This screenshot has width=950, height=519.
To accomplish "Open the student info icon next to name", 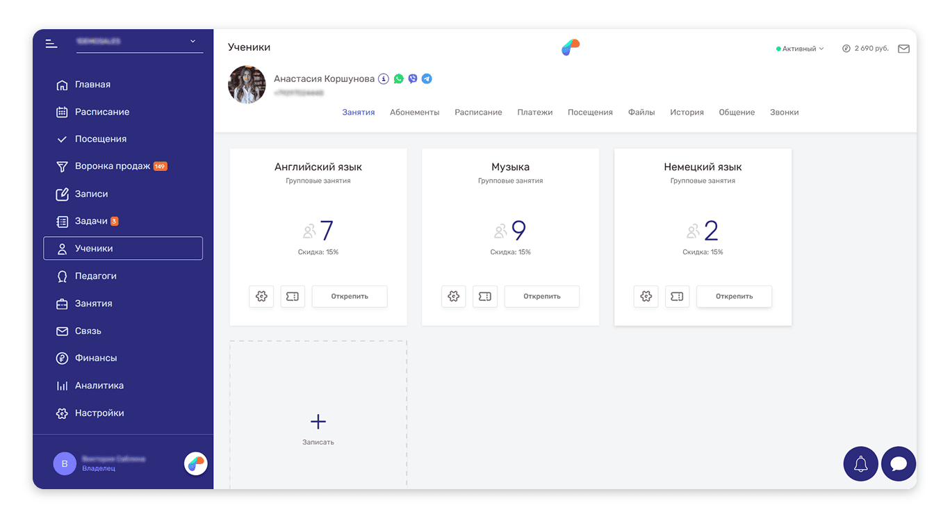I will [x=384, y=79].
